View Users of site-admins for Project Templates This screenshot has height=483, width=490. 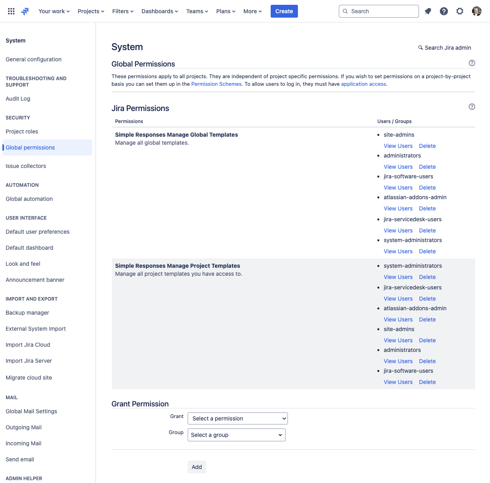(398, 340)
